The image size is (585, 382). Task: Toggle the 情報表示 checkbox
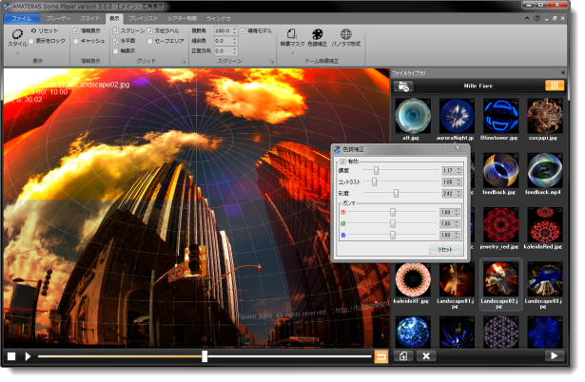77,30
